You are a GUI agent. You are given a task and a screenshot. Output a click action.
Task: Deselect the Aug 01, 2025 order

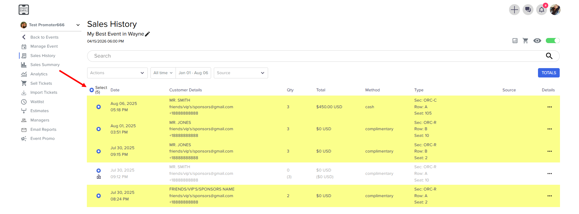tap(99, 129)
